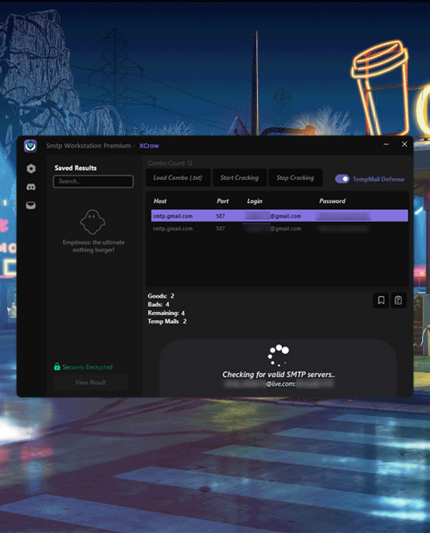The height and width of the screenshot is (533, 430).
Task: Click Checking for valid SMTP servers text
Action: [279, 374]
